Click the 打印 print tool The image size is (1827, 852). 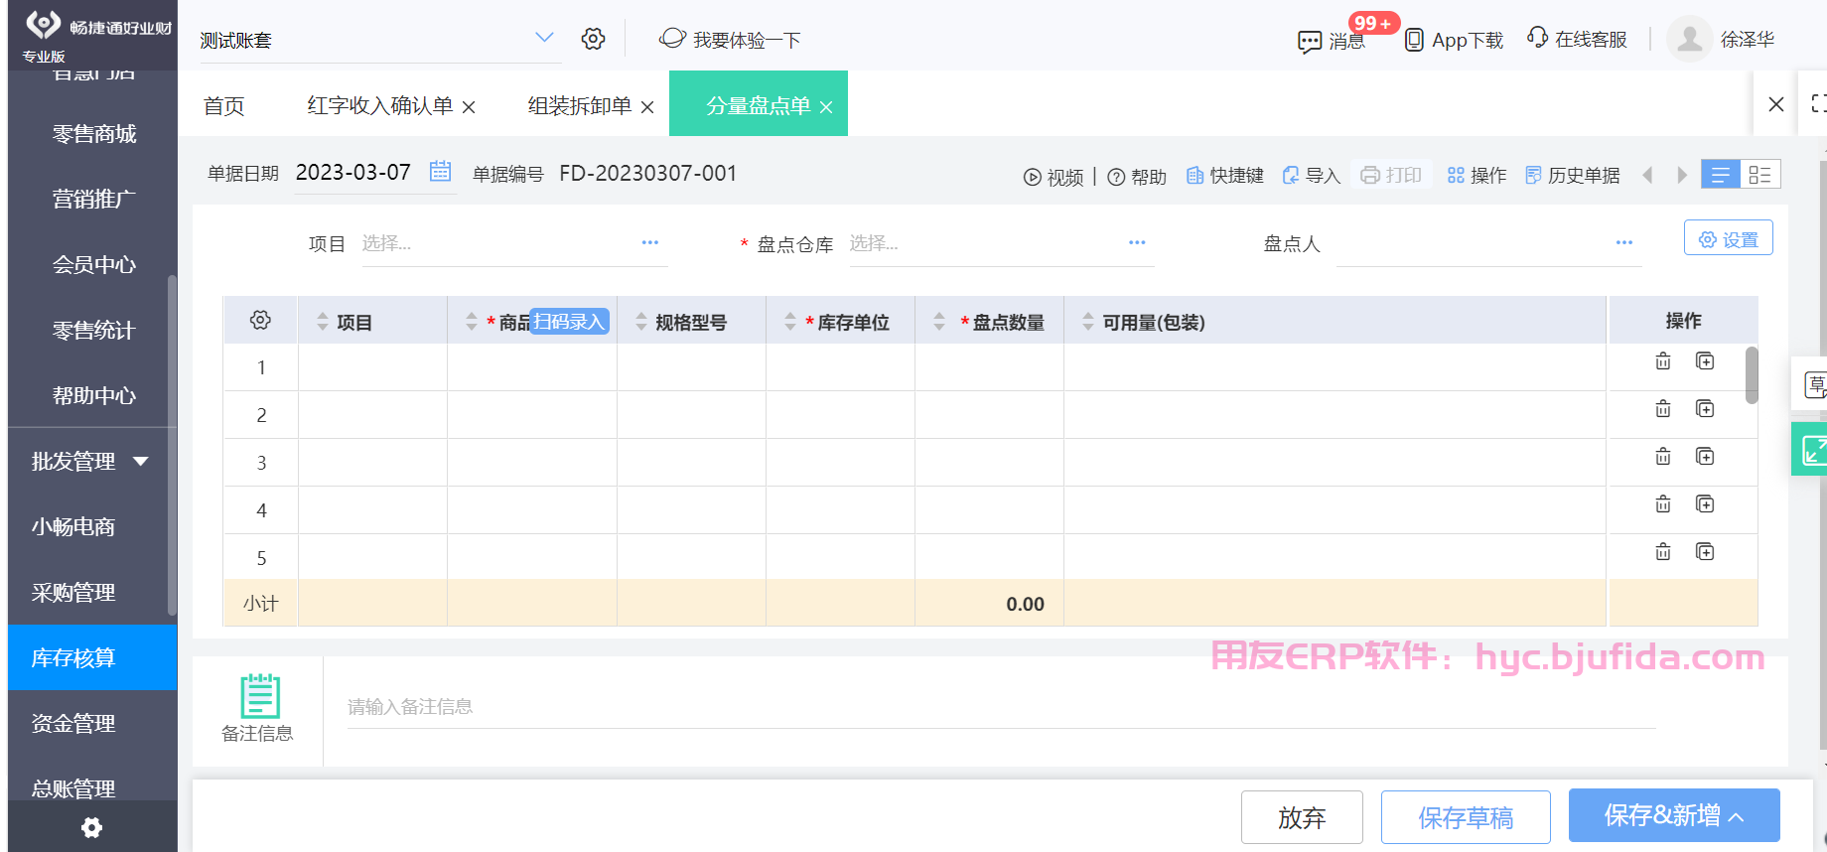click(1391, 175)
